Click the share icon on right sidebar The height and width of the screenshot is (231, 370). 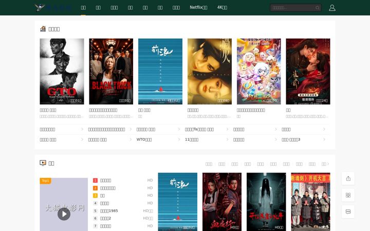click(x=348, y=179)
